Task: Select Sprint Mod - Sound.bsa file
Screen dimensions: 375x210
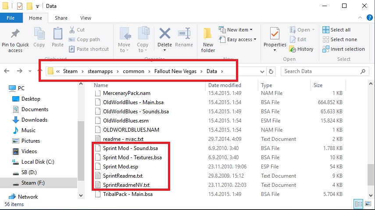Action: click(x=130, y=148)
